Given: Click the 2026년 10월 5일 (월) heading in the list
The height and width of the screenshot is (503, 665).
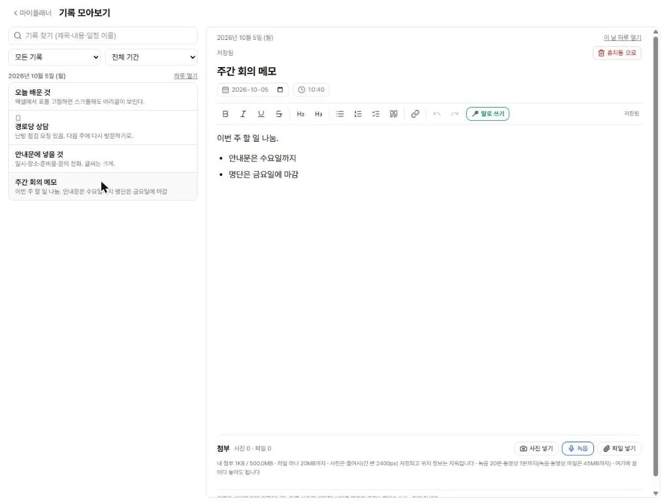Looking at the screenshot, I should tap(37, 76).
